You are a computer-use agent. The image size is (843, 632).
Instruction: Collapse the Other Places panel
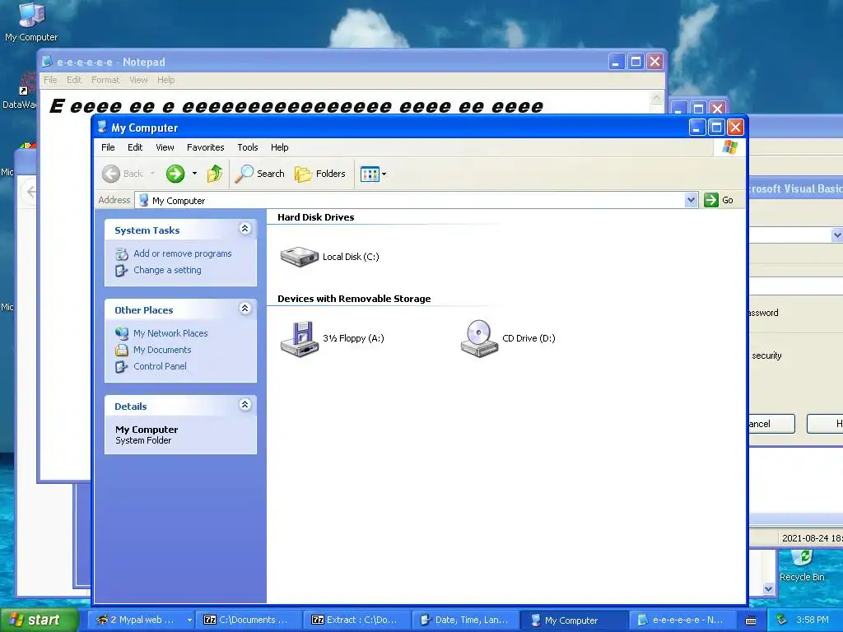point(245,309)
